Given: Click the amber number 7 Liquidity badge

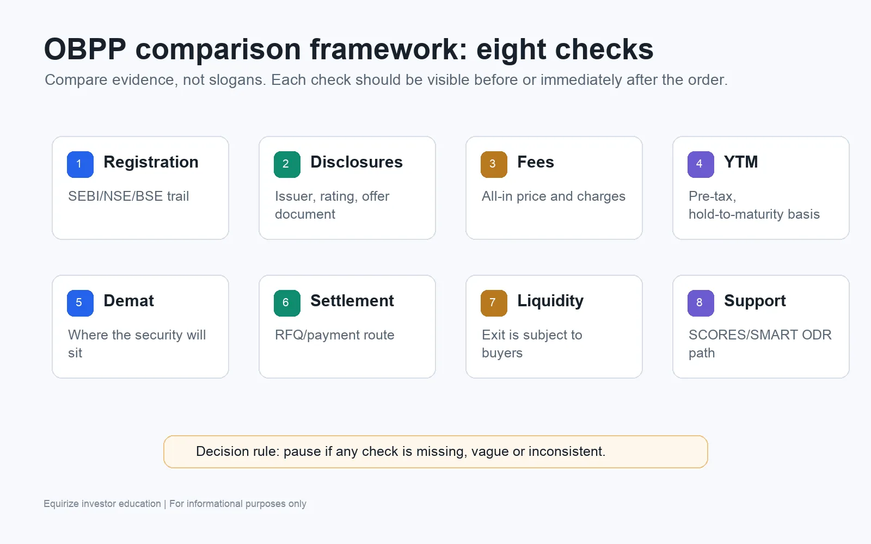Looking at the screenshot, I should point(494,303).
